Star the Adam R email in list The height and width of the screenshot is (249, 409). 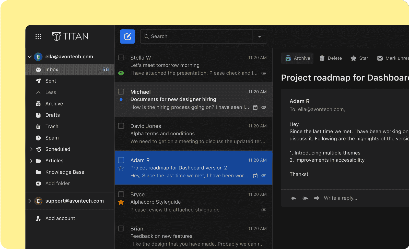pyautogui.click(x=121, y=168)
